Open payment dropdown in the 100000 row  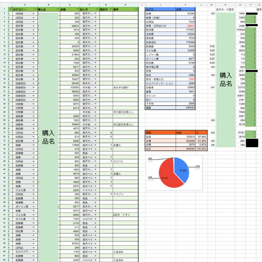(x=95, y=88)
